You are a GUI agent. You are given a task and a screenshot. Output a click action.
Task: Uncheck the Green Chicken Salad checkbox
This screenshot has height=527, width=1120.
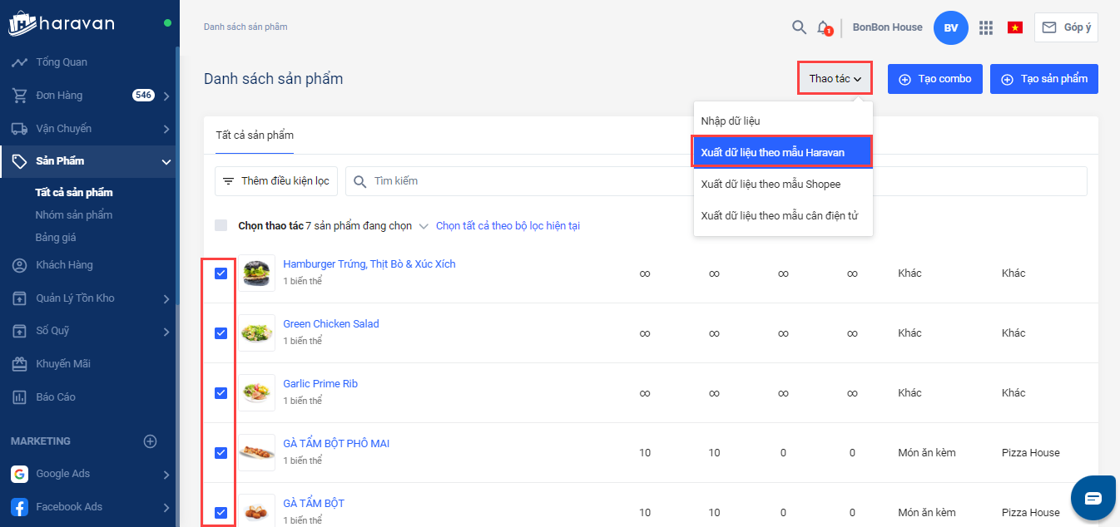pyautogui.click(x=221, y=333)
